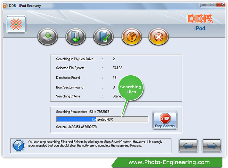Click the 'Completed 43%' progress bar
This screenshot has height=168, width=228.
pos(102,119)
